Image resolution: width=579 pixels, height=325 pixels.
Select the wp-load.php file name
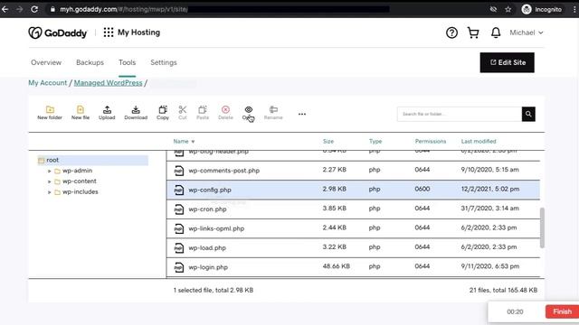pyautogui.click(x=207, y=247)
